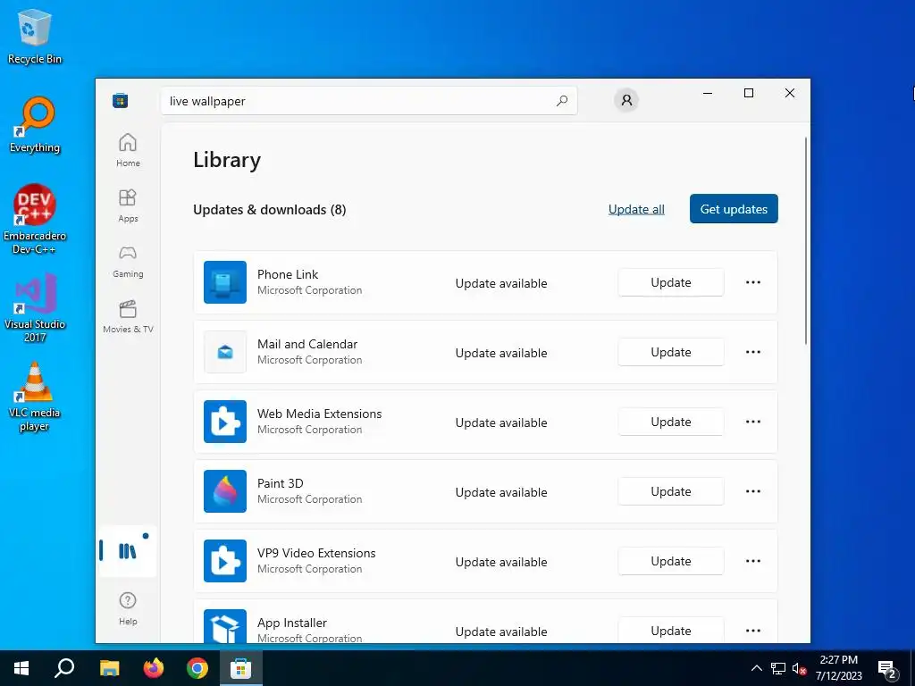Image resolution: width=915 pixels, height=686 pixels.
Task: Select the Visual Studio 2017 desktop shortcut
Action: [x=35, y=307]
